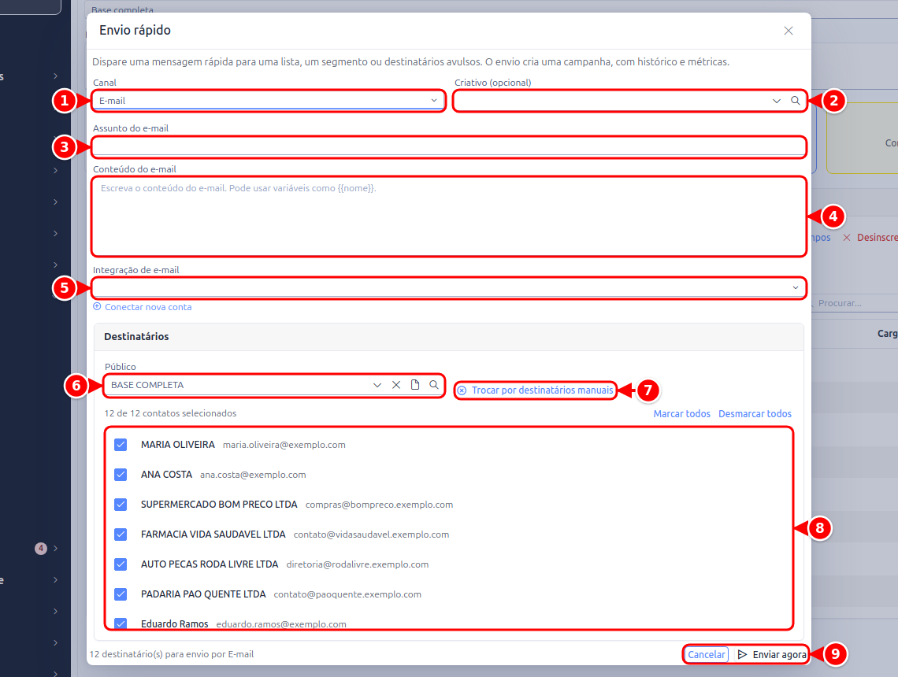The image size is (898, 677).
Task: Open the Canal dropdown showing E-mail
Action: pyautogui.click(x=268, y=101)
